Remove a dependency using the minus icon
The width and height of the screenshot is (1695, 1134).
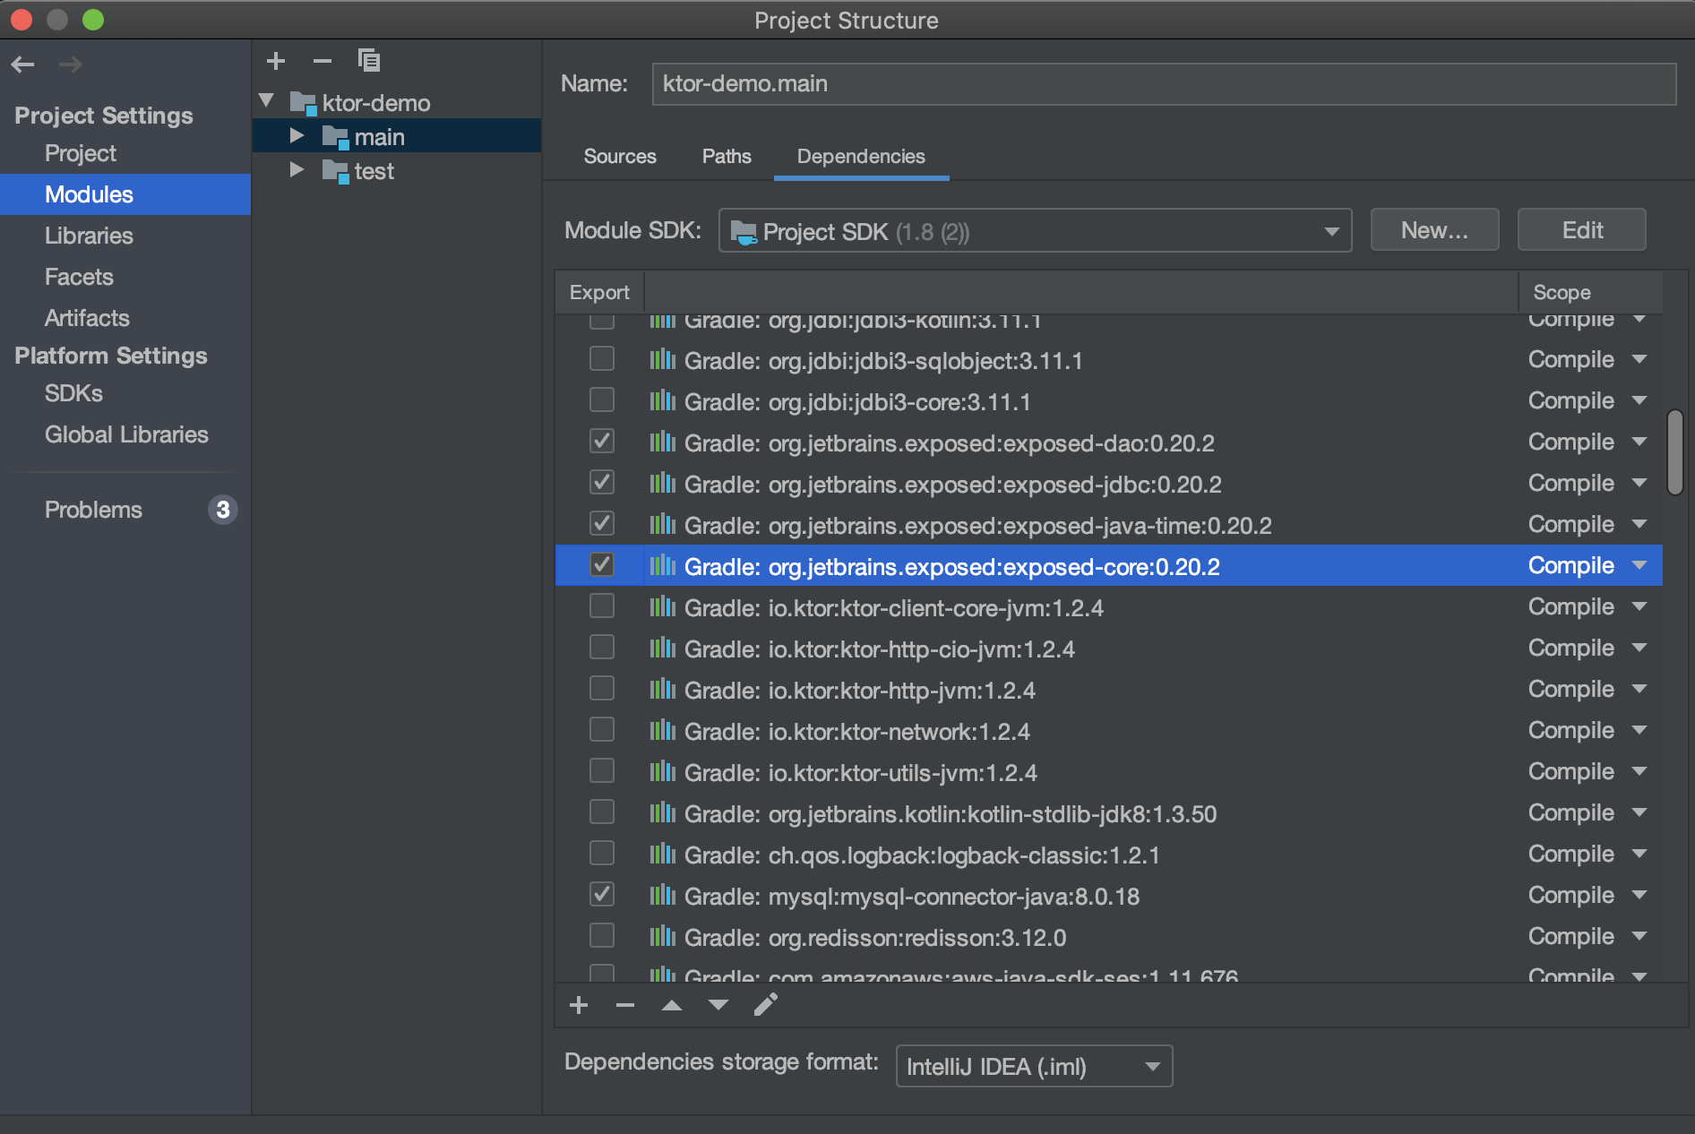[625, 1005]
